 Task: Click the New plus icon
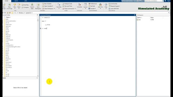[x=15, y=5]
